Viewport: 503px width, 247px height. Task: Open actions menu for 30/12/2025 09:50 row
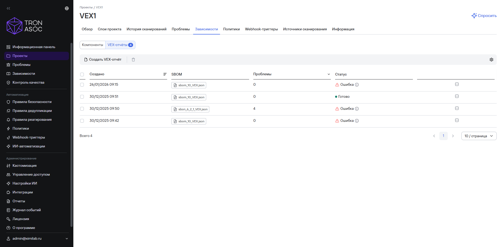point(457,108)
